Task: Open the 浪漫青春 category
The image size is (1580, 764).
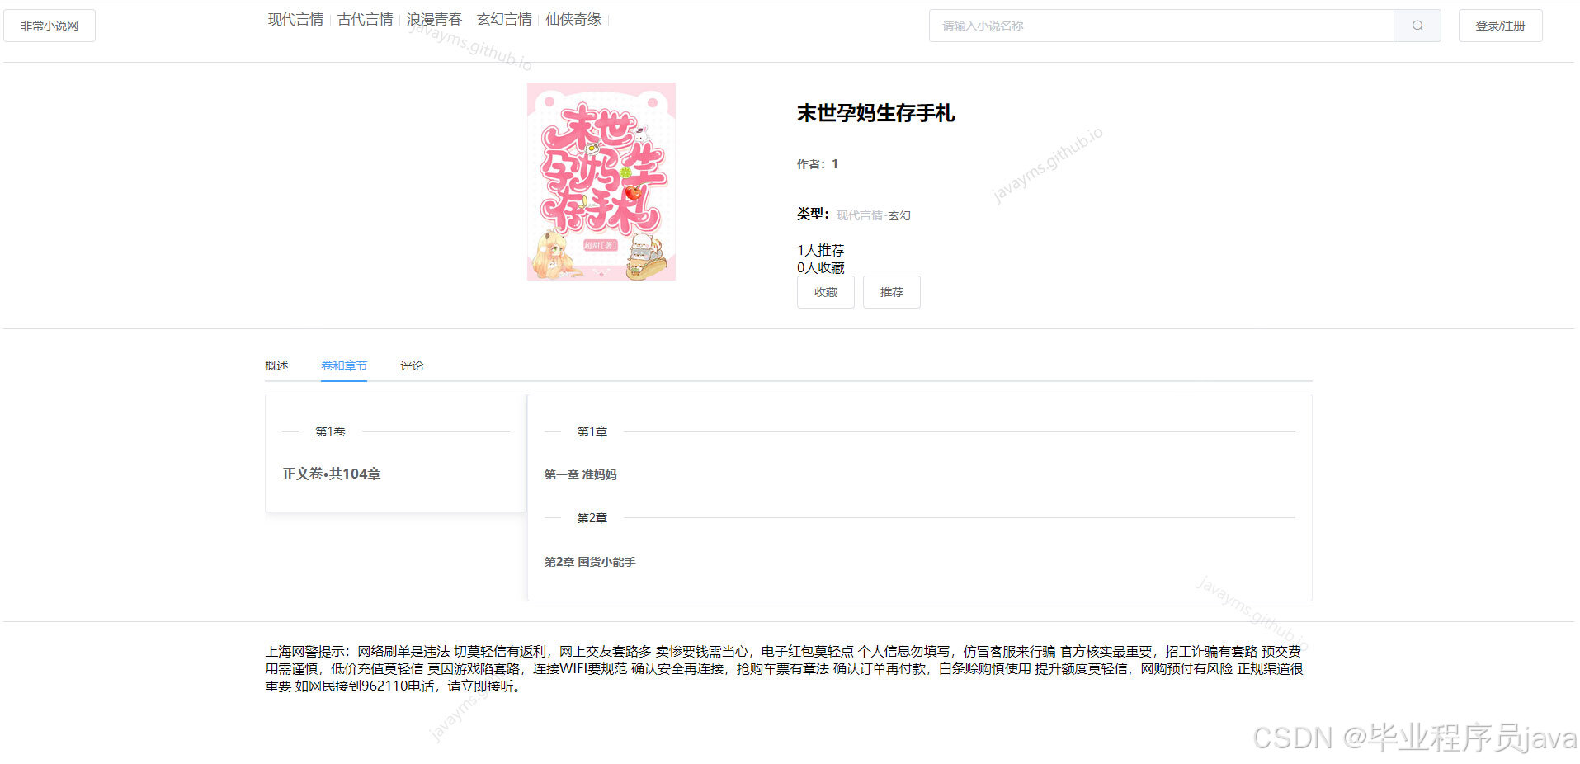Action: [435, 19]
